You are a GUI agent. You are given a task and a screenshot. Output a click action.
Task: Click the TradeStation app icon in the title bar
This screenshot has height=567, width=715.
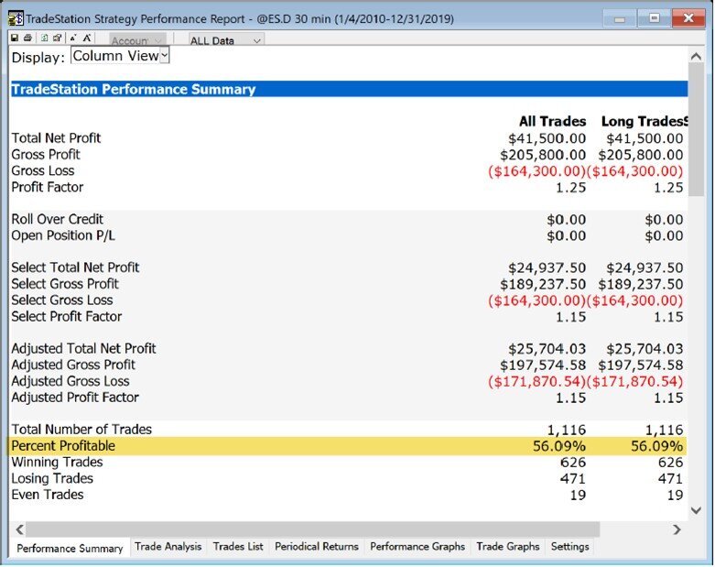16,18
